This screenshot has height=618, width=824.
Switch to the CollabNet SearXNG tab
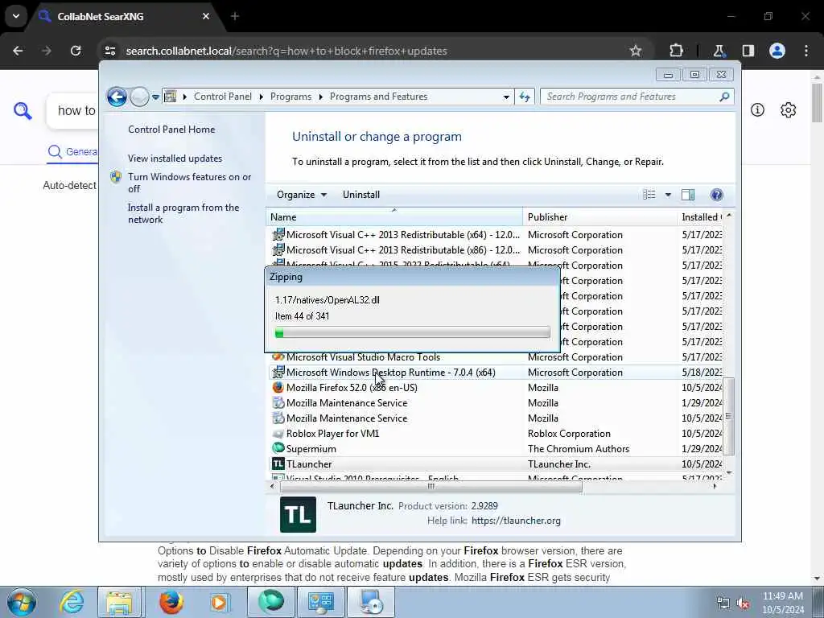click(x=125, y=17)
